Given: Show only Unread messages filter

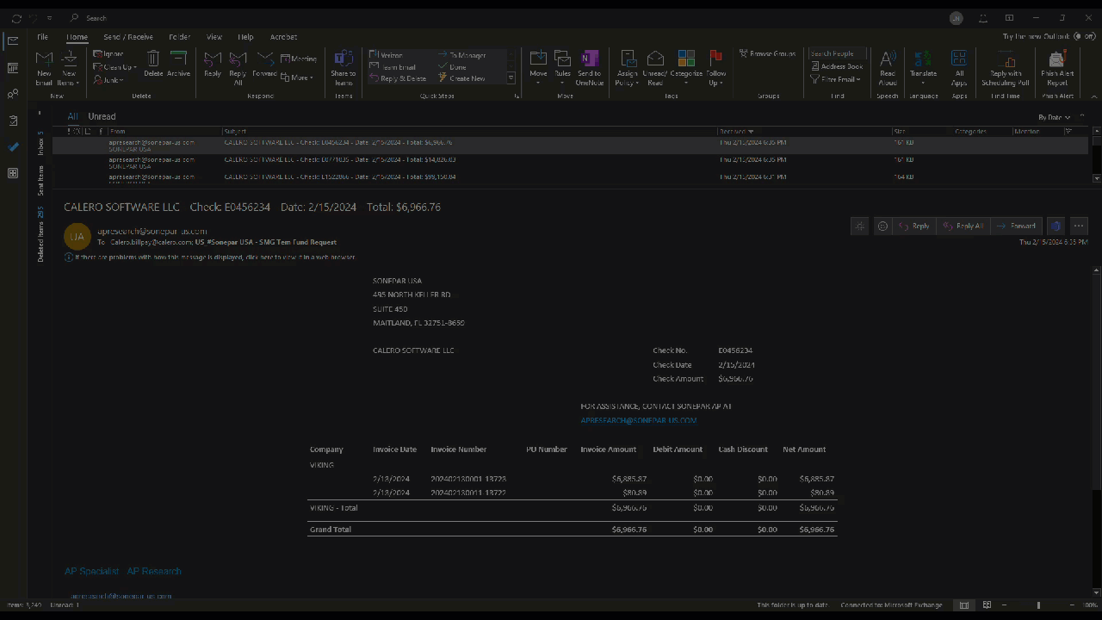Looking at the screenshot, I should (102, 116).
